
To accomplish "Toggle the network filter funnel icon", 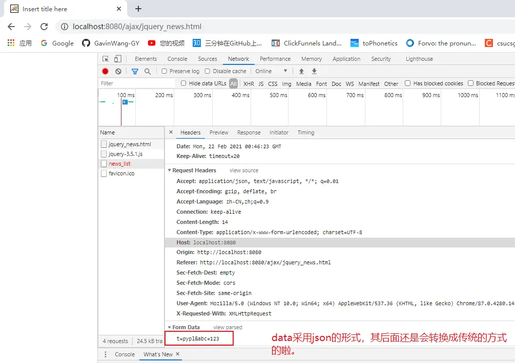I will point(135,72).
